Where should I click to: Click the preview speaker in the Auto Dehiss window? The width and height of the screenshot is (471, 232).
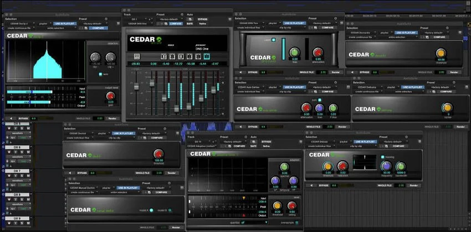(x=240, y=126)
